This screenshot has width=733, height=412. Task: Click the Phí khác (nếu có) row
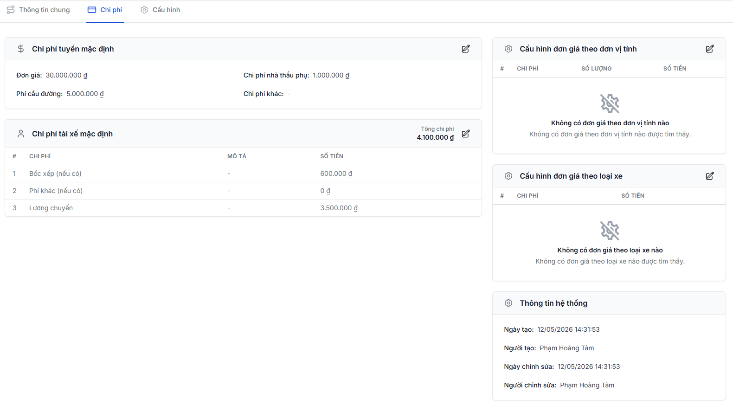[x=243, y=191]
